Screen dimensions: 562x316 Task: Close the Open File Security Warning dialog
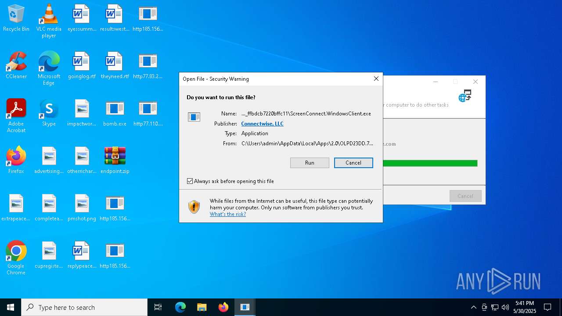coord(376,79)
